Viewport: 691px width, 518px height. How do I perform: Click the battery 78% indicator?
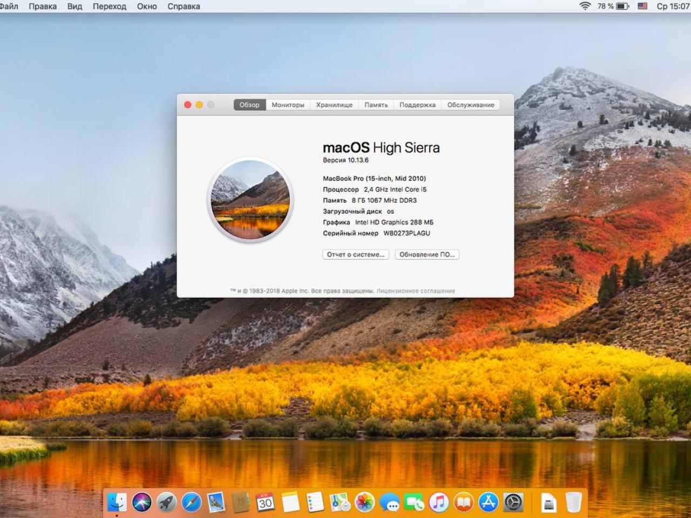pyautogui.click(x=613, y=6)
